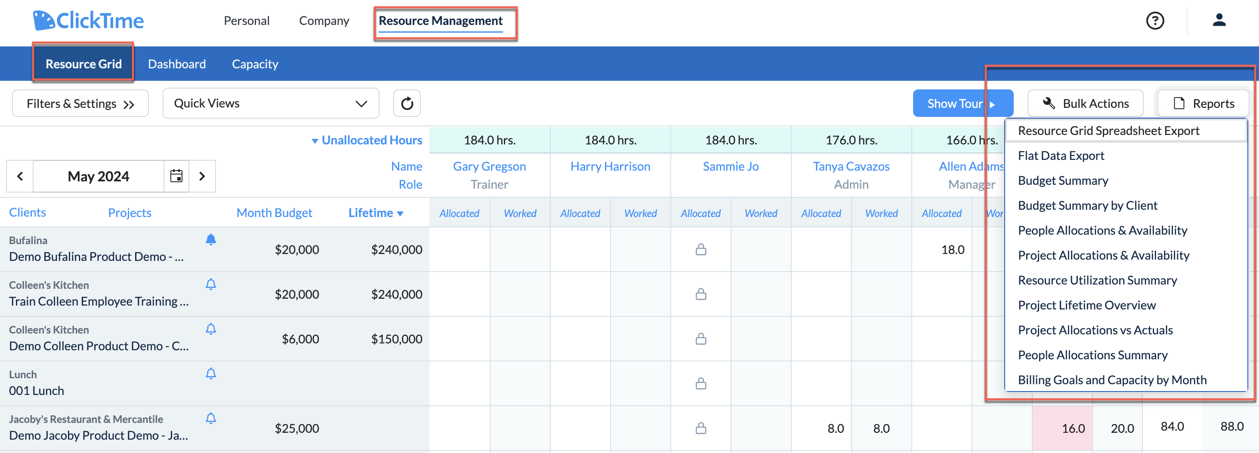
Task: Click the 84.0 hours cell
Action: click(1172, 427)
